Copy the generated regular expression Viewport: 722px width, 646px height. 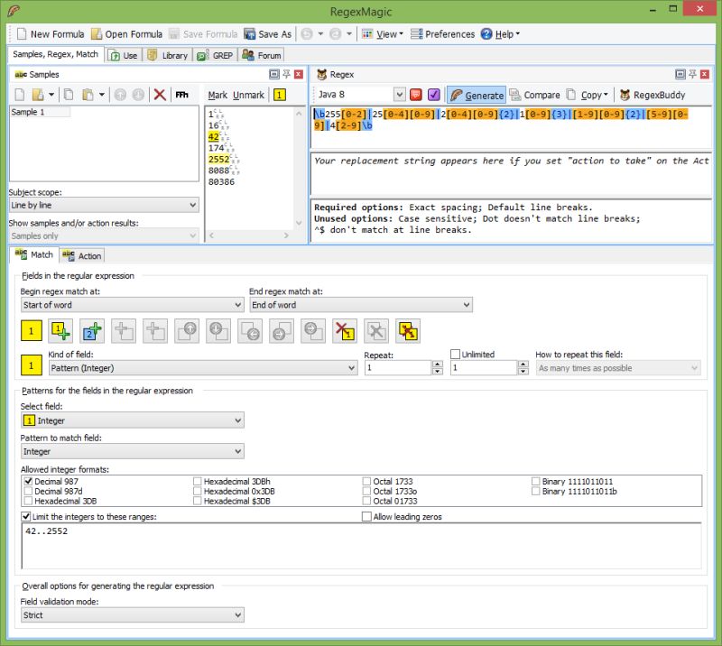588,94
